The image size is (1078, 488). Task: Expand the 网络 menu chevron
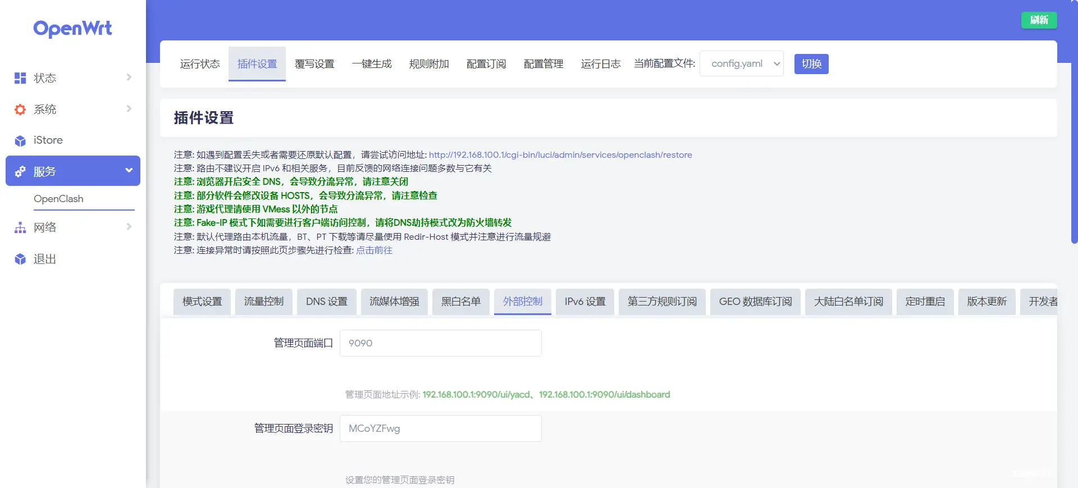coord(129,226)
